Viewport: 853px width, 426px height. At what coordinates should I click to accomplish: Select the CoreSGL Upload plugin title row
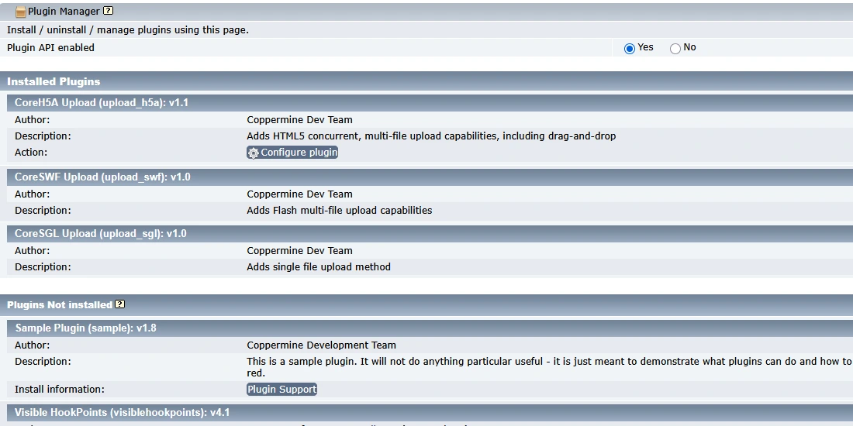point(101,234)
